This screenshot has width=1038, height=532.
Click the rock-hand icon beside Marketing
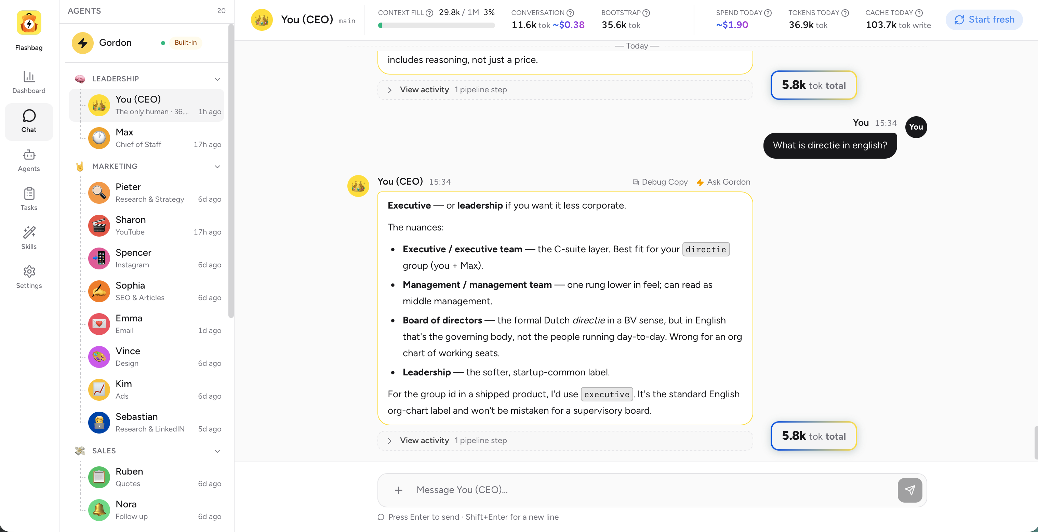(80, 166)
